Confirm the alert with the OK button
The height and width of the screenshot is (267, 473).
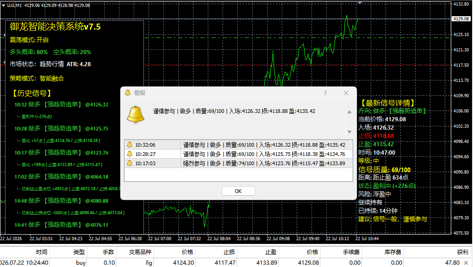238,191
